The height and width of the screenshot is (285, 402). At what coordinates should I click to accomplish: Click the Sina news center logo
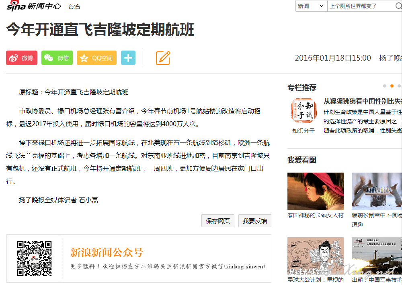pyautogui.click(x=34, y=6)
